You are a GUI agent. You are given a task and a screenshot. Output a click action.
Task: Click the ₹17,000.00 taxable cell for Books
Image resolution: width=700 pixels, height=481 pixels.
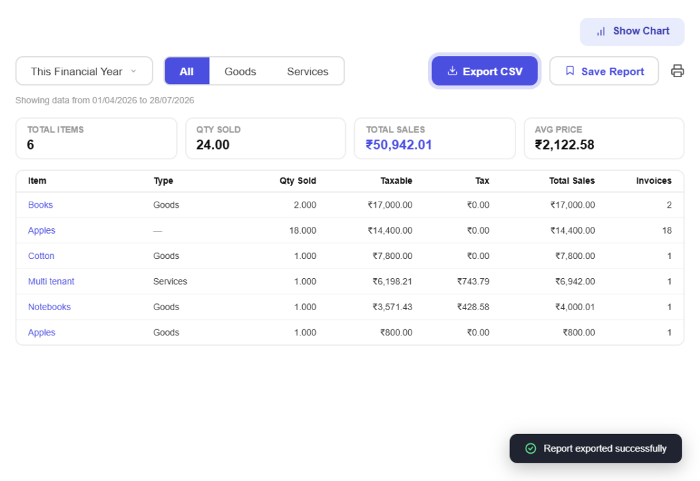point(390,205)
